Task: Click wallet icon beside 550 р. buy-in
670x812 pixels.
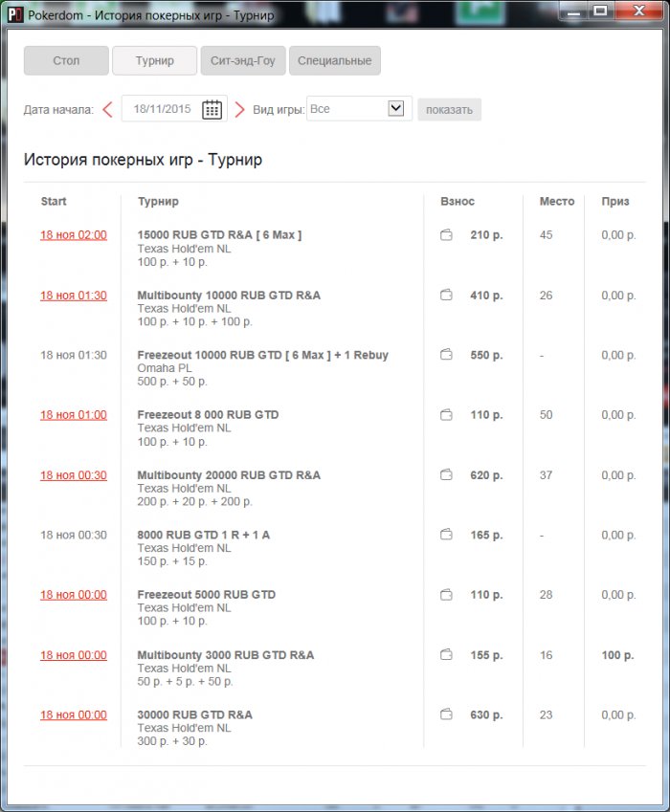Action: (x=446, y=355)
